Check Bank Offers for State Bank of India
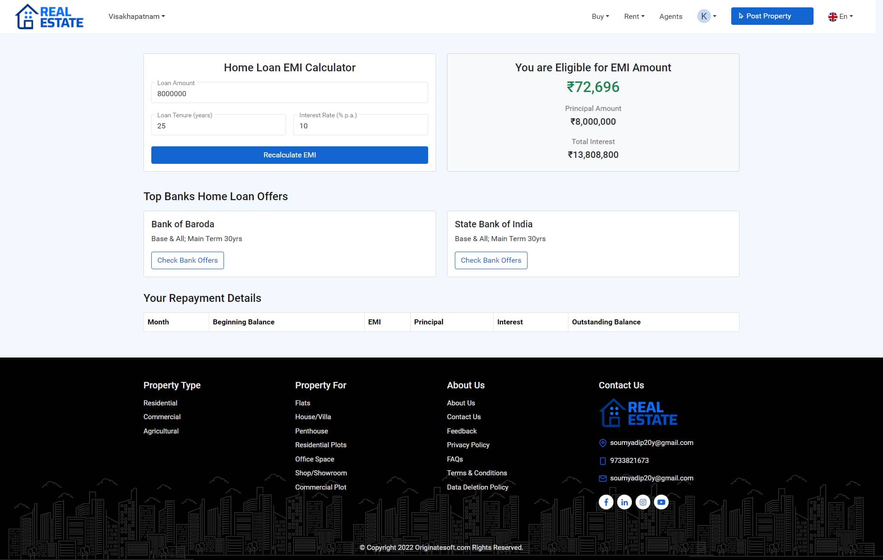883x560 pixels. click(x=491, y=260)
